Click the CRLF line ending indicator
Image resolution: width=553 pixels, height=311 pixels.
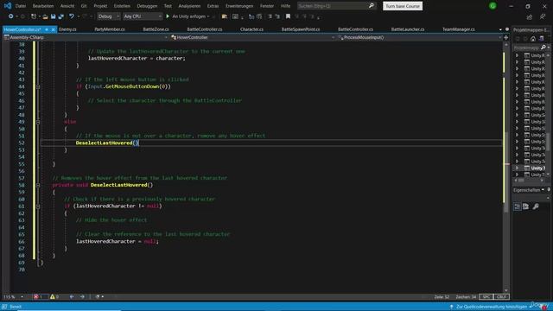pos(501,297)
